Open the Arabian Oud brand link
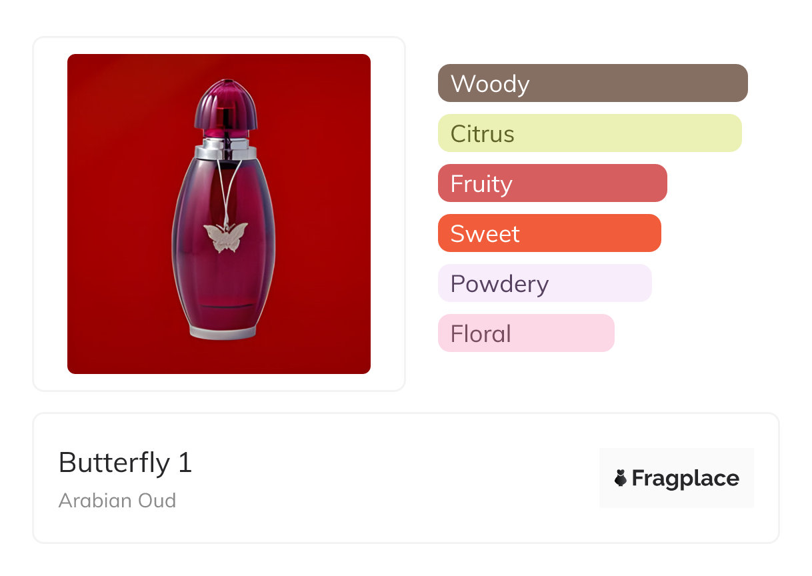The height and width of the screenshot is (576, 812). pyautogui.click(x=117, y=501)
